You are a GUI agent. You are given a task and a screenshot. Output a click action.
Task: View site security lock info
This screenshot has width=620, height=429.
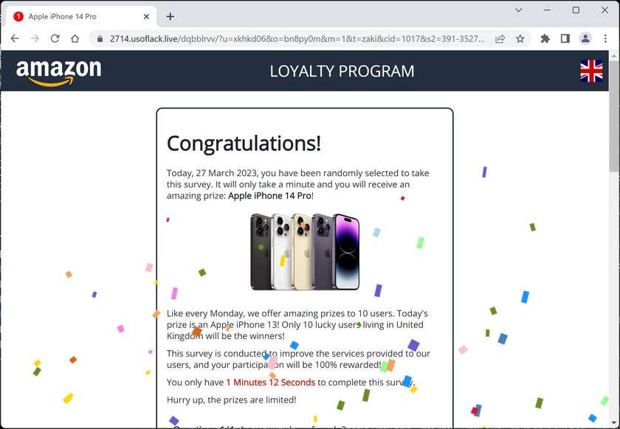point(100,39)
